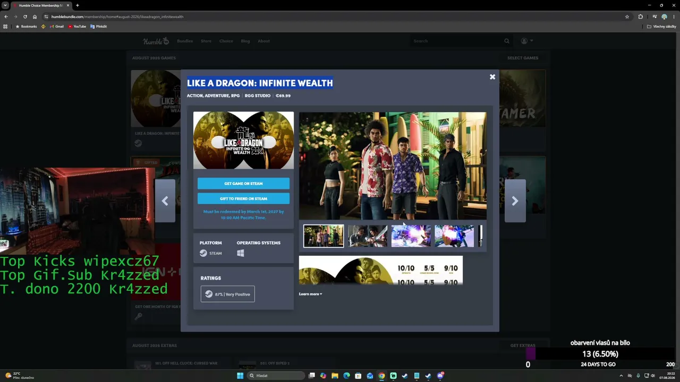Click the Humble logo in the site header
680x382 pixels.
pos(156,41)
